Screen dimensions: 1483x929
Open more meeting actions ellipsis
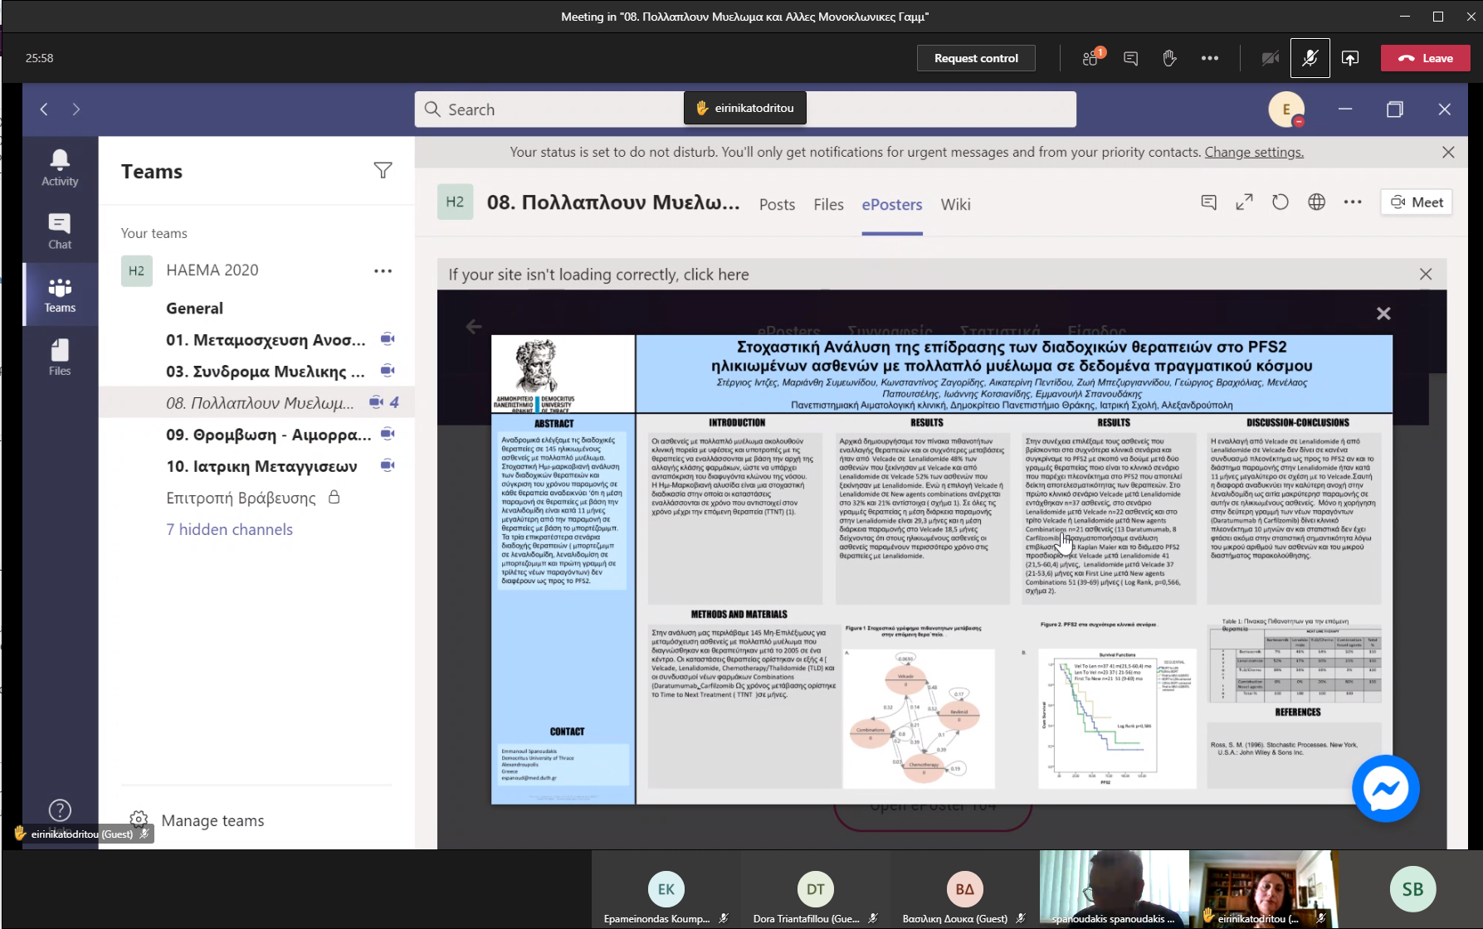pyautogui.click(x=1209, y=58)
